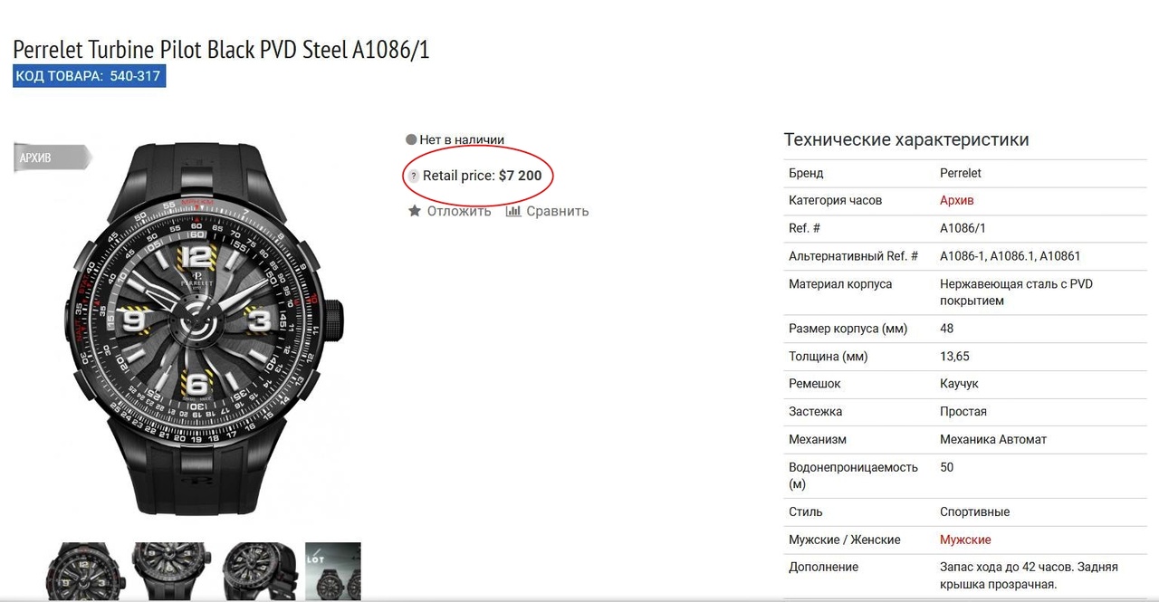Follow the red Мужские gender link
This screenshot has height=602, width=1159.
tap(965, 540)
